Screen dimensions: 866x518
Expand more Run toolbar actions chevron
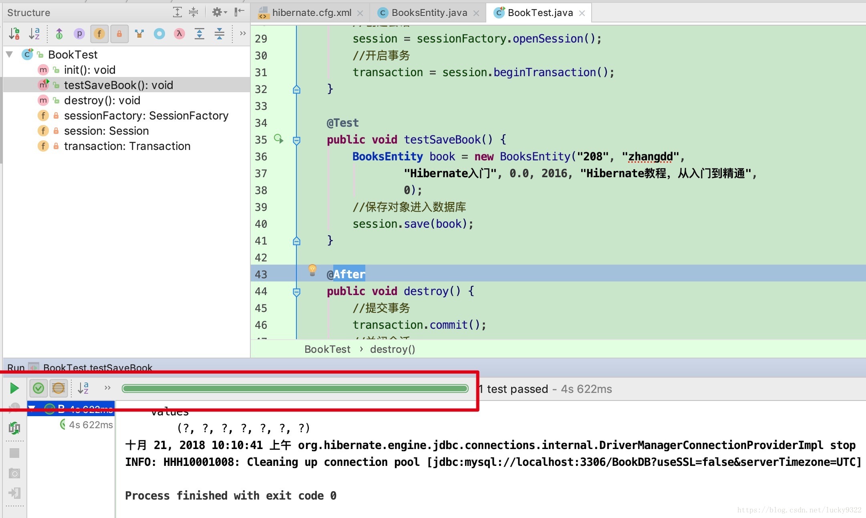point(107,388)
